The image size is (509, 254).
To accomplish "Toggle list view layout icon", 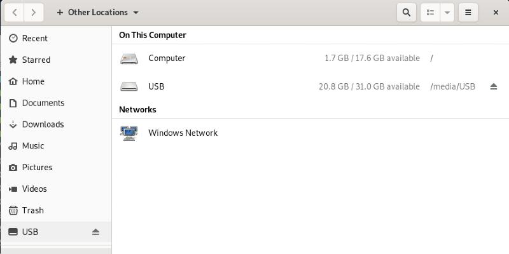I will point(431,13).
